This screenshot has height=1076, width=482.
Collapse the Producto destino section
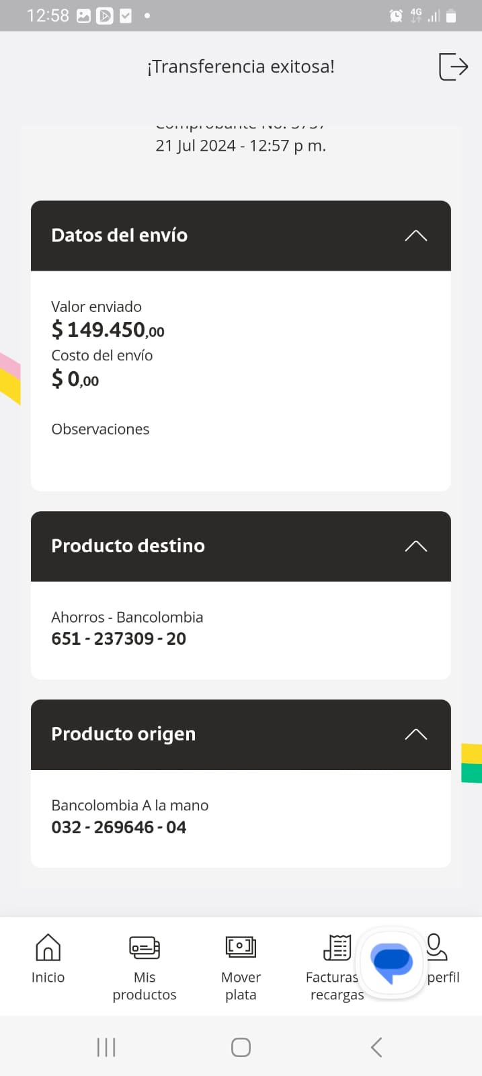click(415, 546)
